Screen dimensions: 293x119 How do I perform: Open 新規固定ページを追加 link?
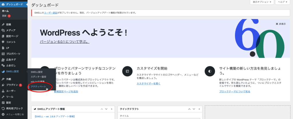pos(66,91)
